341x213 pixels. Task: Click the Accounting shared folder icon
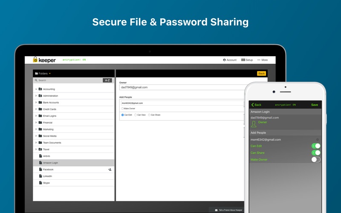point(40,89)
